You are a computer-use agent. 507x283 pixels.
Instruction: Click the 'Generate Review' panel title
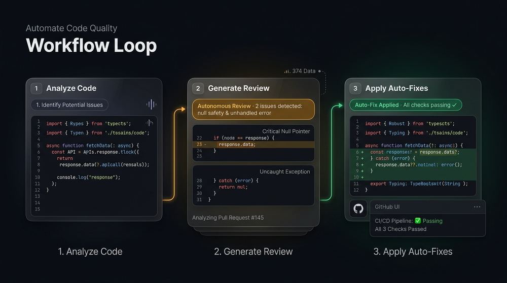239,88
